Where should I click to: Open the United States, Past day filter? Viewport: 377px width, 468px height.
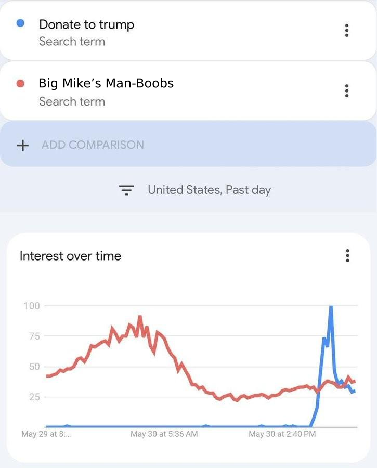point(209,190)
